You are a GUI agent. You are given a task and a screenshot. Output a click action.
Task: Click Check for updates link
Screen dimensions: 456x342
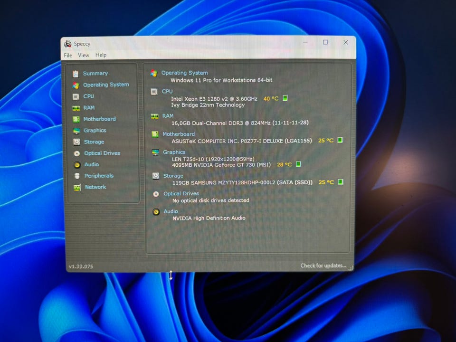click(323, 266)
